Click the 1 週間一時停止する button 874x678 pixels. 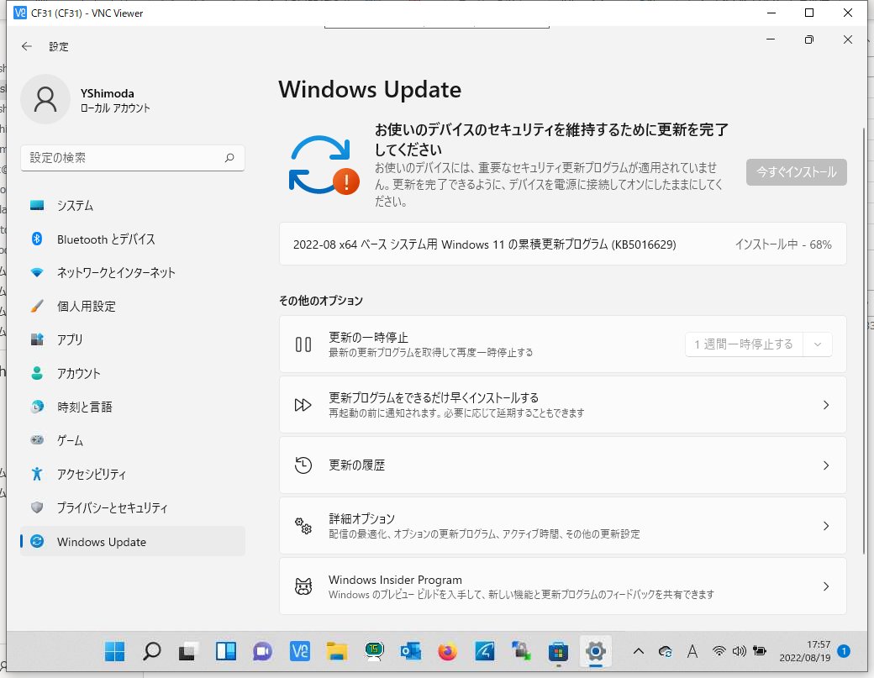tap(744, 344)
